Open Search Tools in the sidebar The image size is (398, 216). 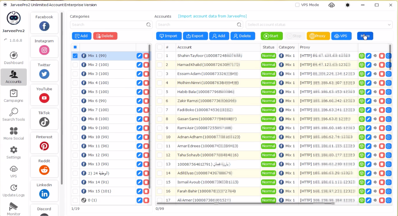[14, 115]
